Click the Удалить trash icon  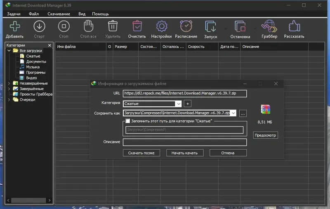pyautogui.click(x=113, y=26)
